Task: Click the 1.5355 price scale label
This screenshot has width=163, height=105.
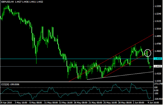Action: coord(158,6)
